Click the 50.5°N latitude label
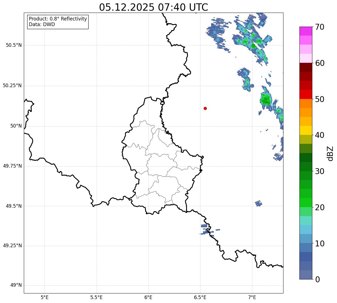 pos(14,45)
